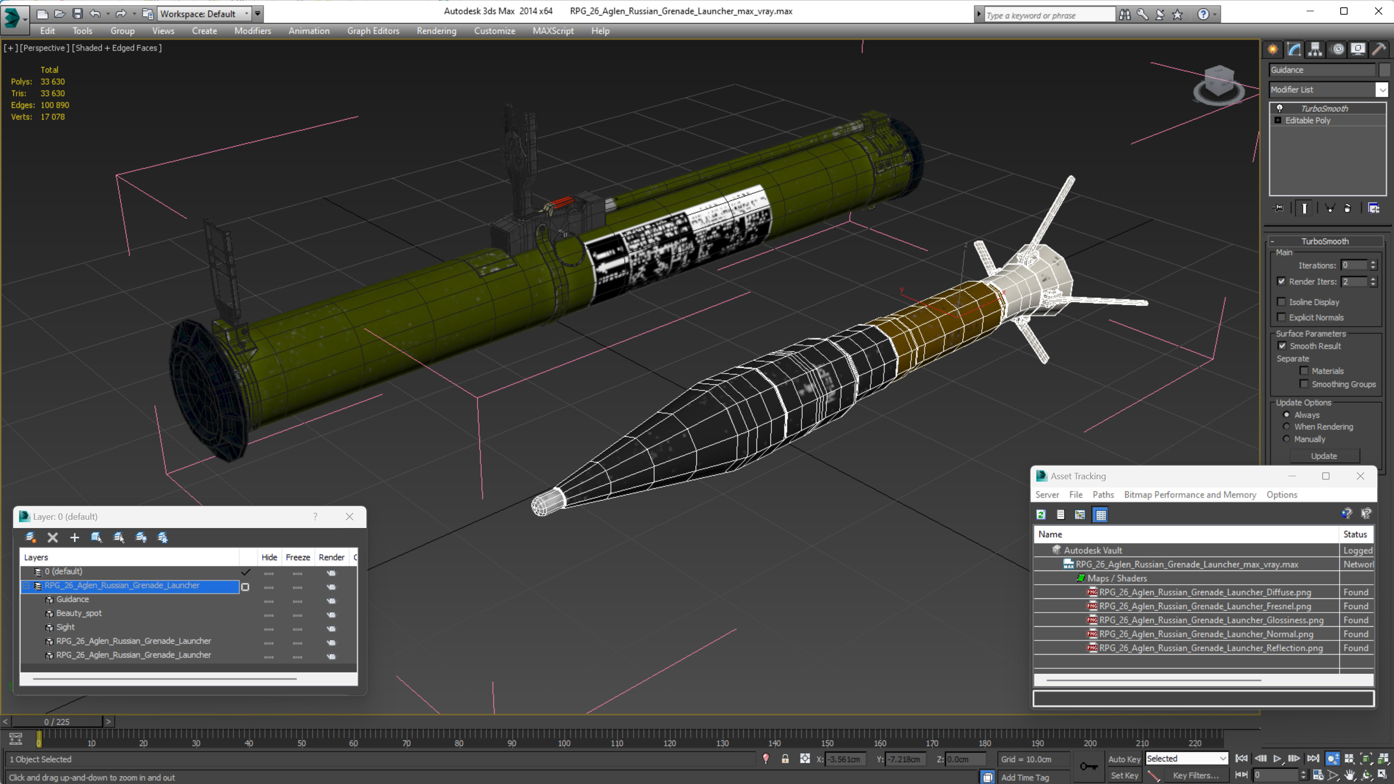This screenshot has width=1394, height=784.
Task: Select the Always update radio button
Action: point(1287,414)
